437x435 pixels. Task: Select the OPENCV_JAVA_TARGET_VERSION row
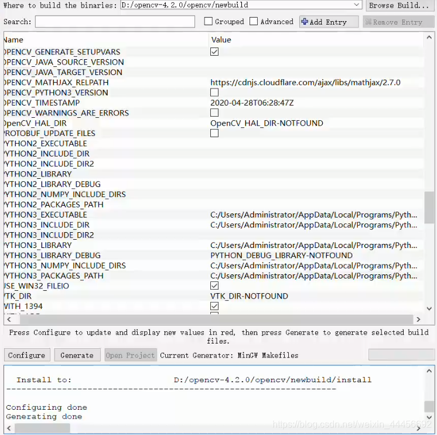214,72
